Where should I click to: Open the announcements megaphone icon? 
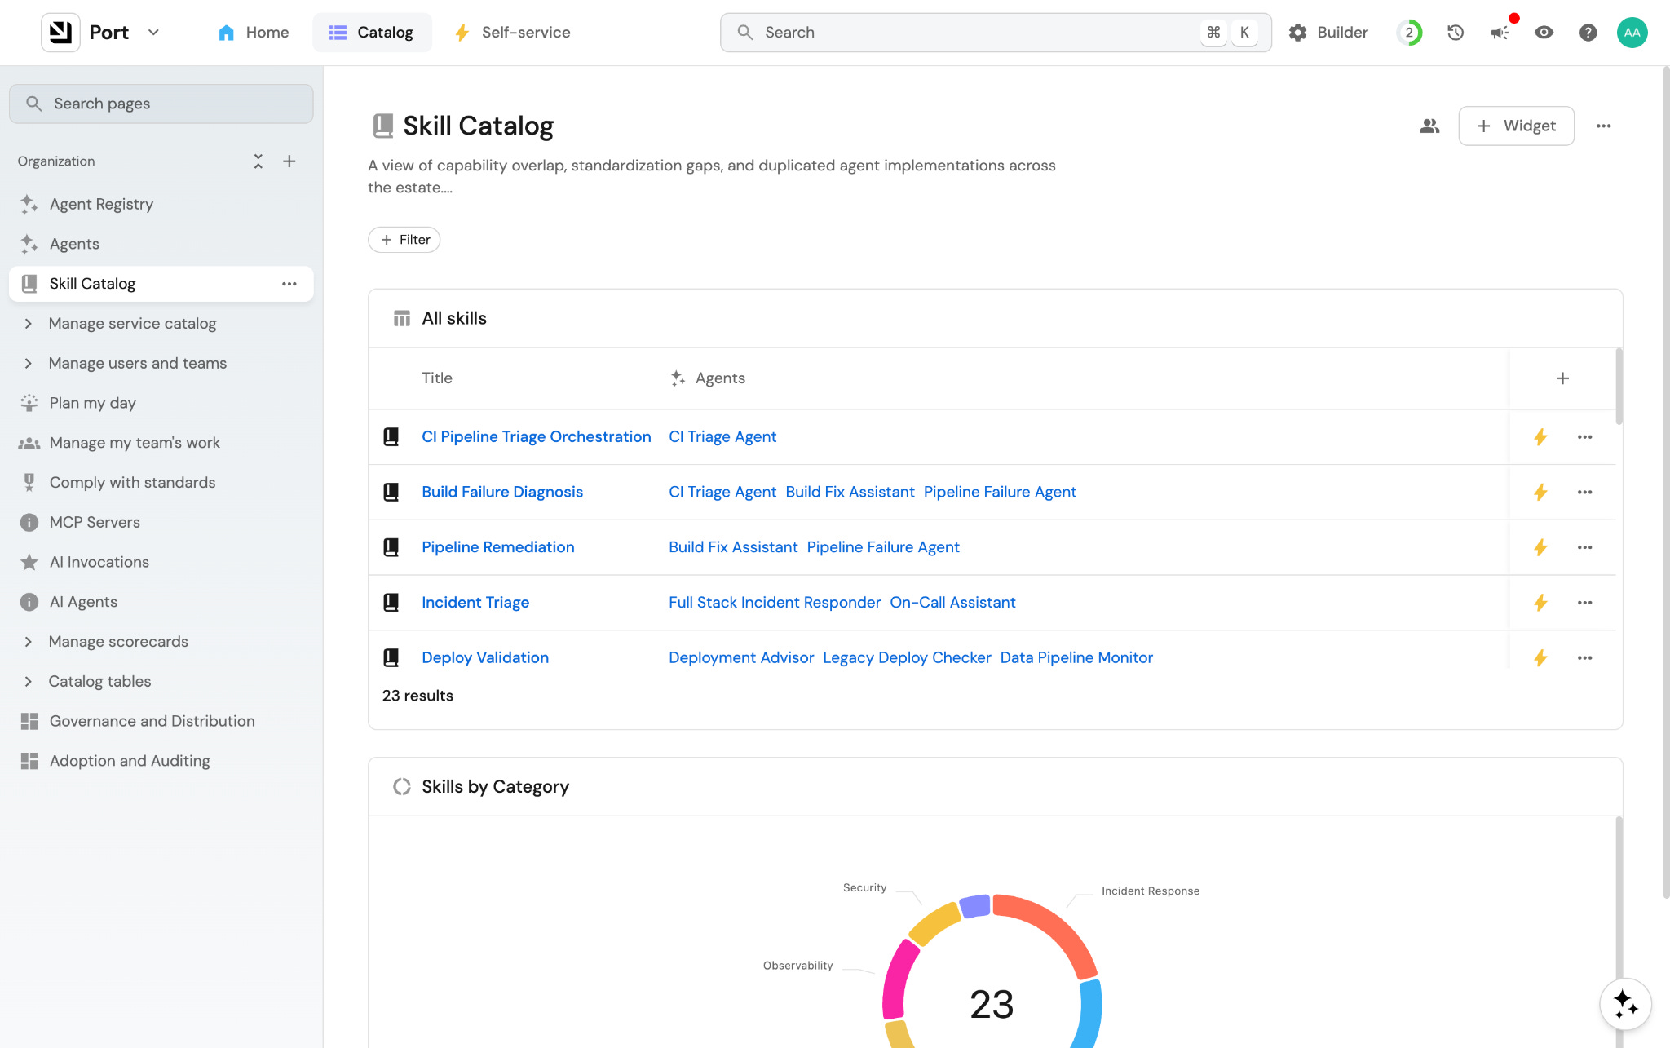tap(1500, 33)
